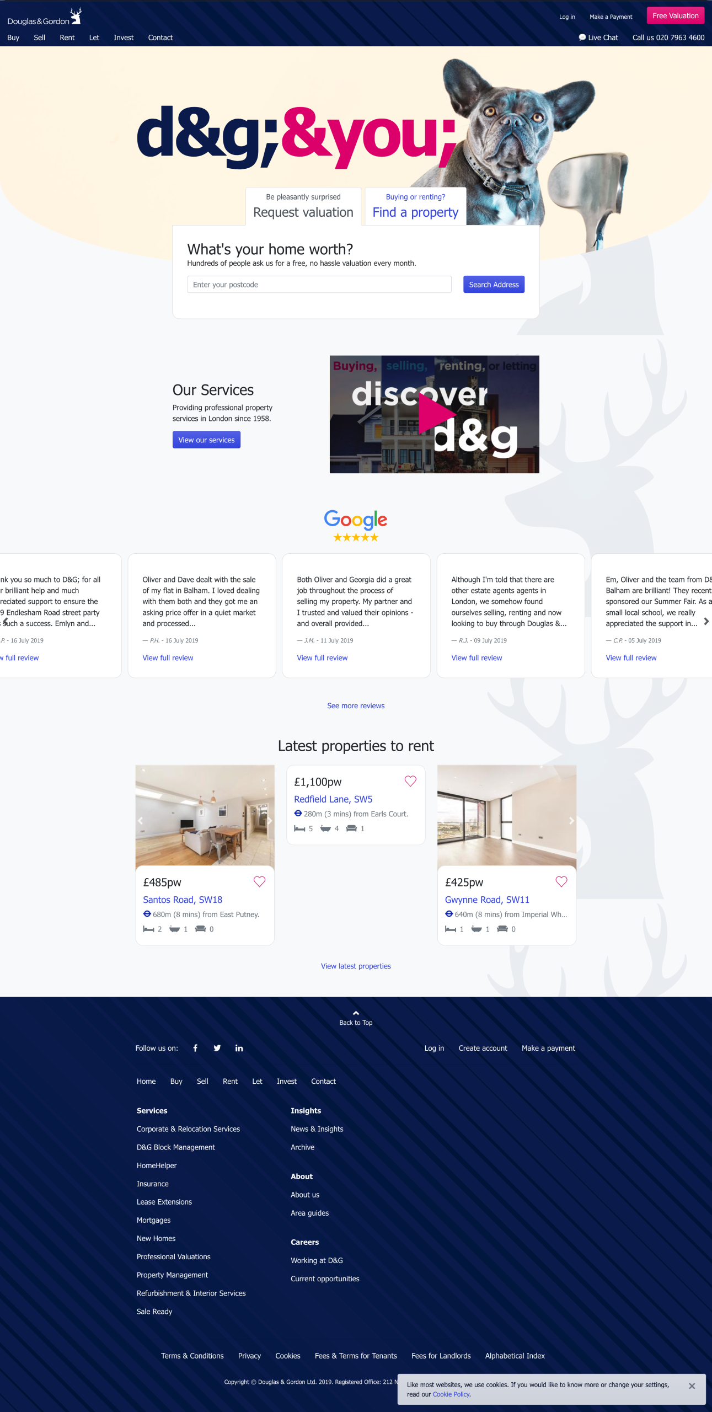Screen dimensions: 712x1412
Task: Advance Gwynne Road photo to next image
Action: click(x=571, y=821)
